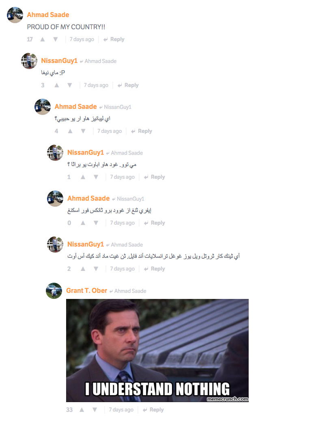The height and width of the screenshot is (422, 331).
Task: Open NissanGuy1's profile from first reply name
Action: click(x=59, y=61)
